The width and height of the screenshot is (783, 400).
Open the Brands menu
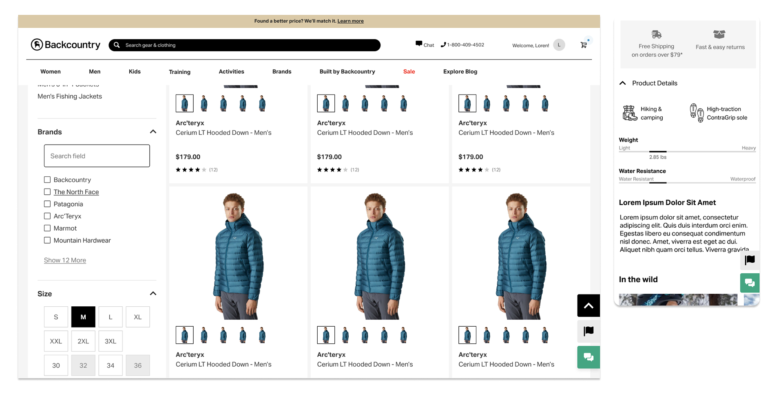(x=282, y=71)
